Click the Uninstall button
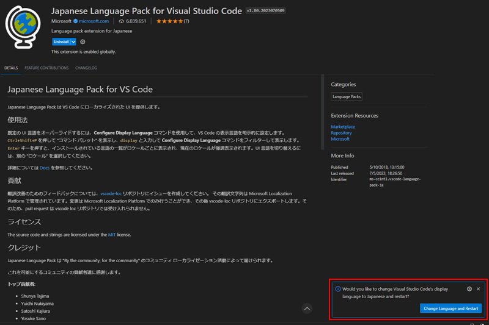This screenshot has width=489, height=325. click(x=61, y=41)
